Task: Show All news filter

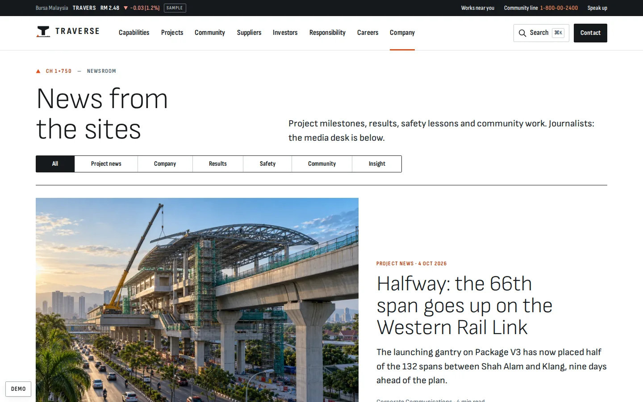Action: pyautogui.click(x=55, y=164)
